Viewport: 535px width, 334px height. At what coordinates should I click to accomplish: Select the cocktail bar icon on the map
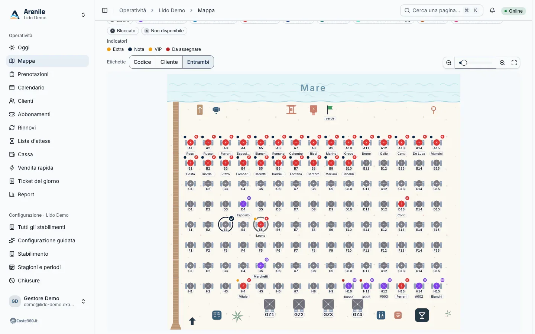(422, 315)
